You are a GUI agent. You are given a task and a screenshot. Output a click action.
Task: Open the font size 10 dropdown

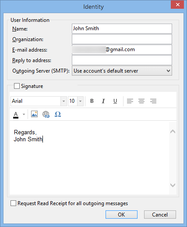pos(80,101)
